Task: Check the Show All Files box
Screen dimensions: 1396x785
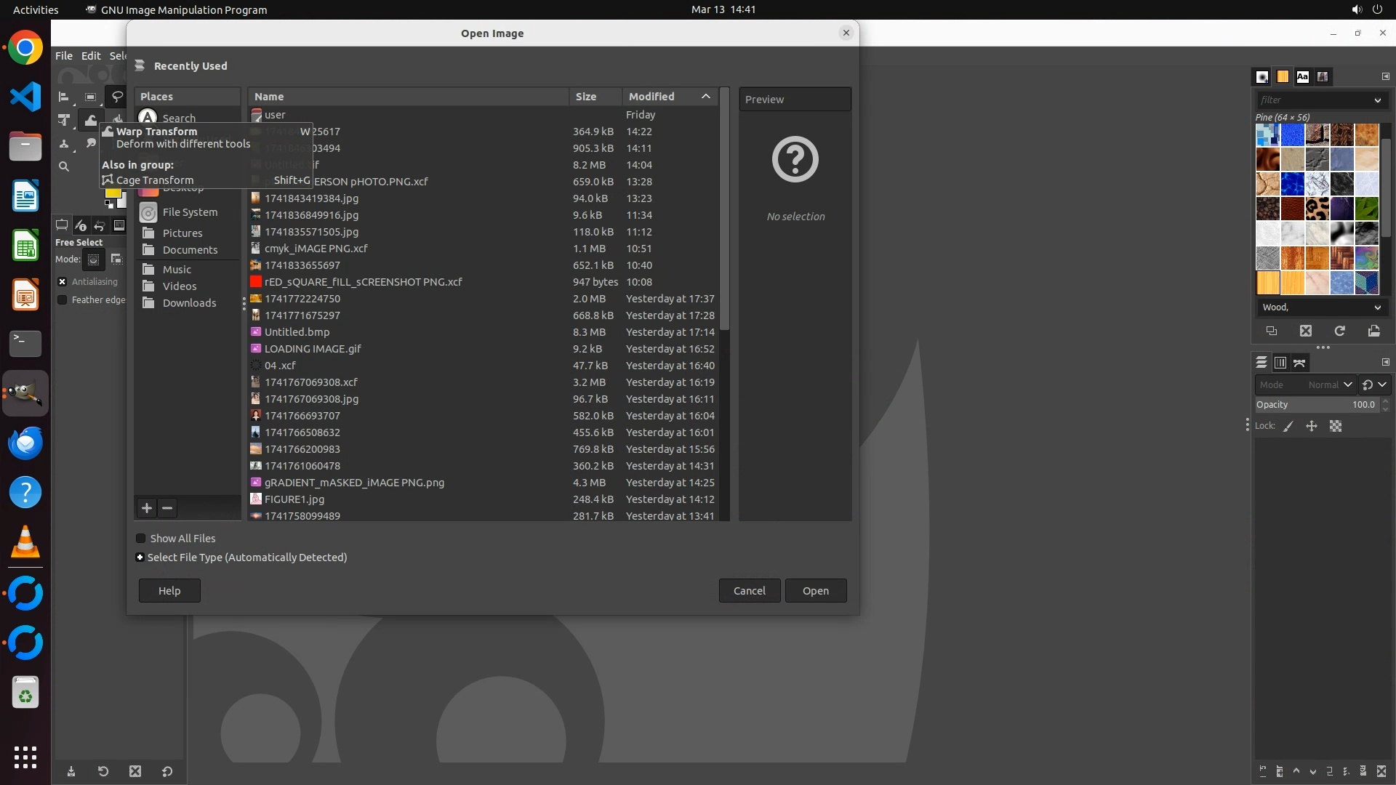Action: (x=141, y=539)
